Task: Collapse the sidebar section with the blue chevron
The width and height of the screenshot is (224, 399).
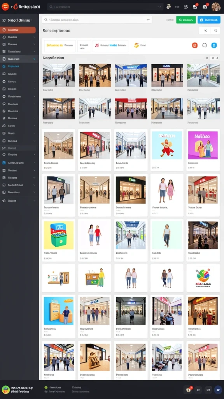Action: [x=35, y=59]
